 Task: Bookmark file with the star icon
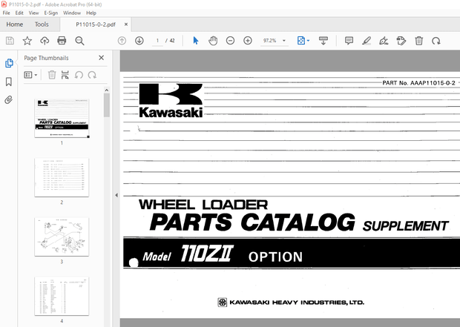(27, 40)
